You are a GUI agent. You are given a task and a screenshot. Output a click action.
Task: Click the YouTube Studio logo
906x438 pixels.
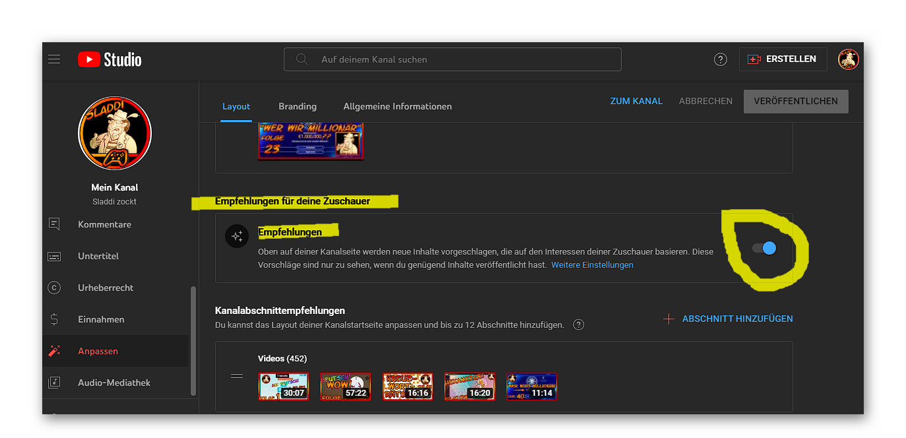[x=110, y=59]
